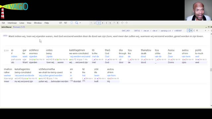The height and width of the screenshot is (119, 212).
Task: Click the Romans 5:10 reference link
Action: [x=19, y=27]
